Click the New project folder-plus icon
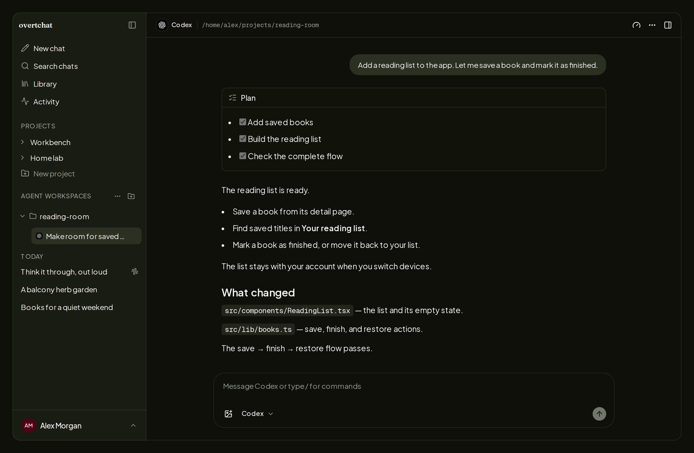Screen dimensions: 694x453 point(25,174)
